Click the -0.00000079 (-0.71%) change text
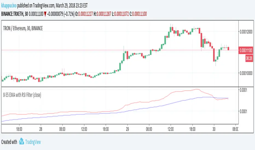 coord(61,14)
